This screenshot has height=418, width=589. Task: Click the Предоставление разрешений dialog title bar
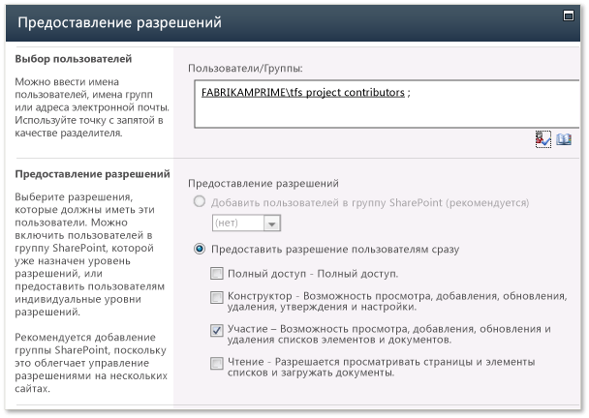coord(293,22)
